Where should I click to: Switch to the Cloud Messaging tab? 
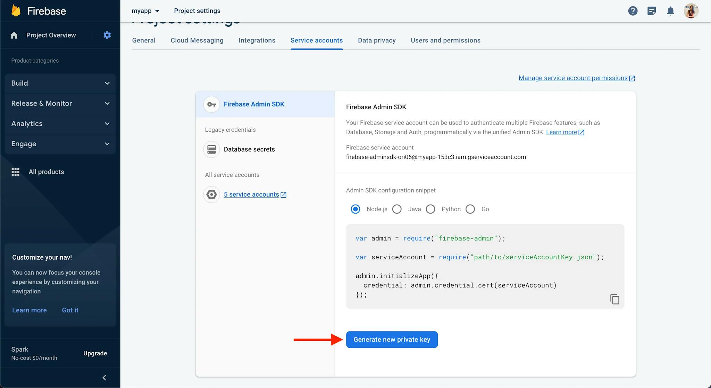click(x=196, y=40)
